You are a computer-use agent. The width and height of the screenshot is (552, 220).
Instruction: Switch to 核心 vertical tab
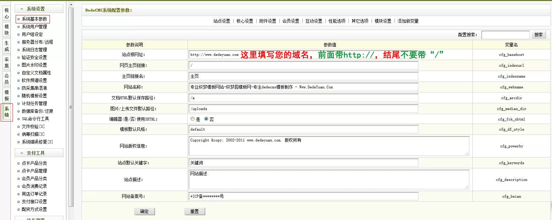pos(7,13)
